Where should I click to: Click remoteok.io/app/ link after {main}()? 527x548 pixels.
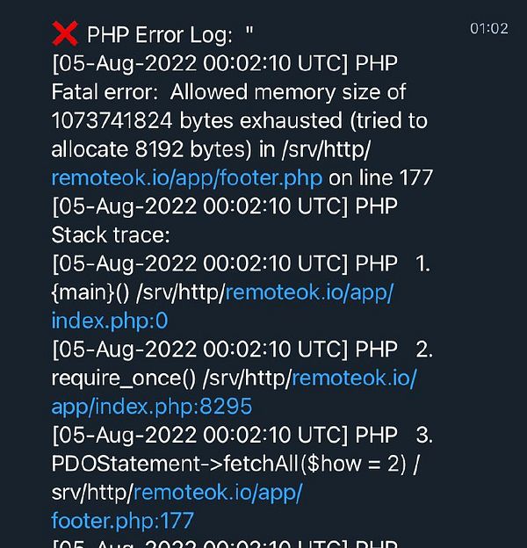tap(309, 292)
